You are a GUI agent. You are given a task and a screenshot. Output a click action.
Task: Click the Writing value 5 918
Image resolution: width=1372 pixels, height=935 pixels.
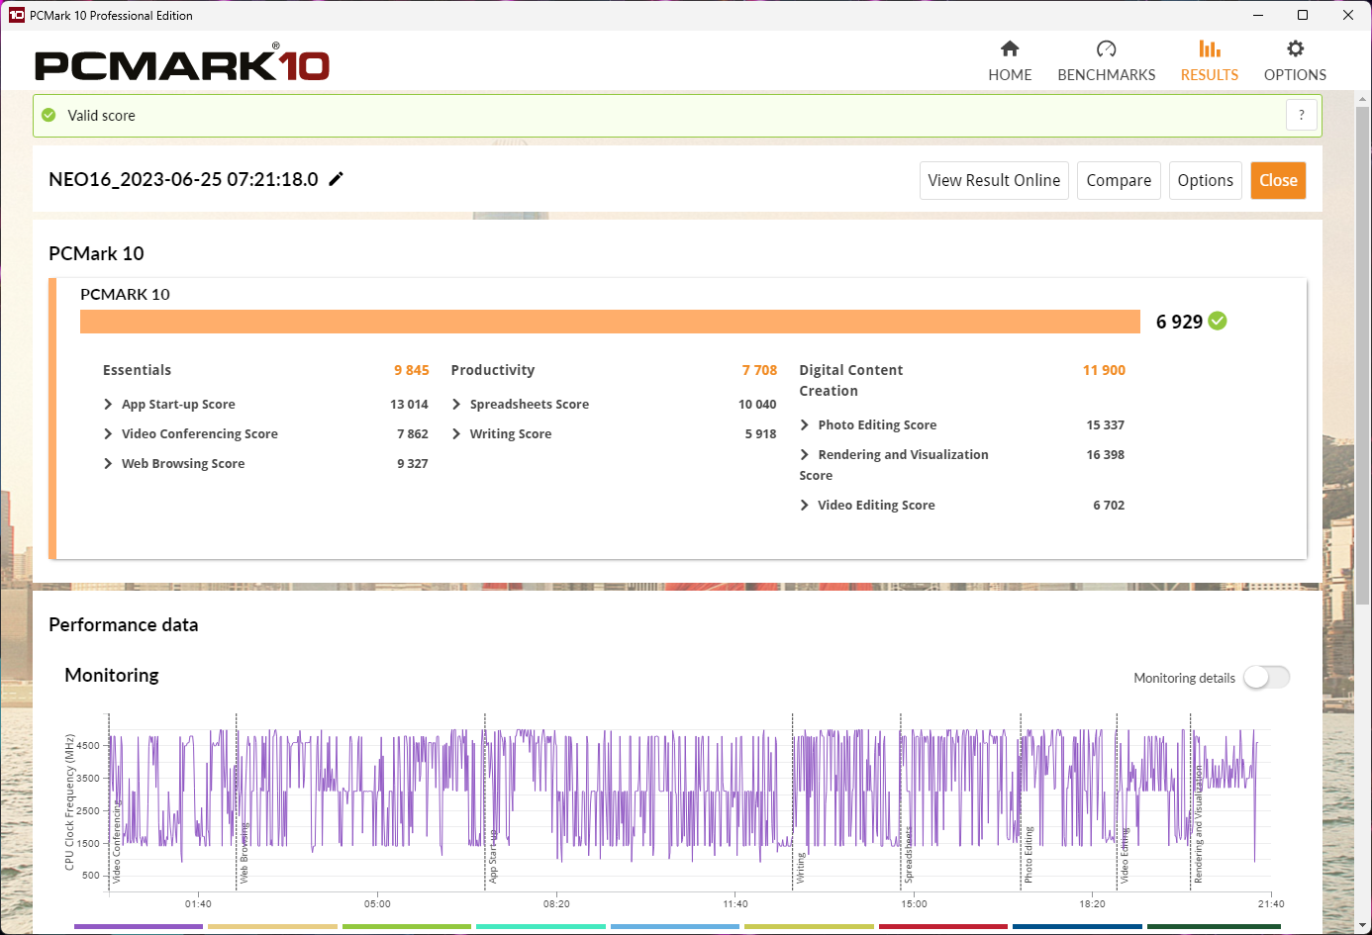tap(760, 433)
